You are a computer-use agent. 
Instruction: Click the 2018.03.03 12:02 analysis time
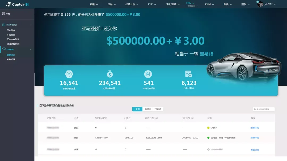pyautogui.click(x=154, y=138)
